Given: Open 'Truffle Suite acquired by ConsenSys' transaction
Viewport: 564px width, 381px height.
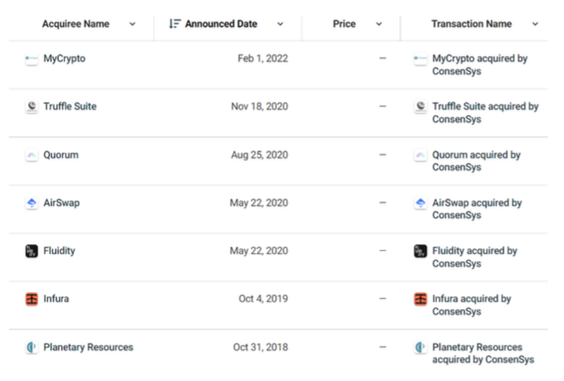Looking at the screenshot, I should (485, 113).
